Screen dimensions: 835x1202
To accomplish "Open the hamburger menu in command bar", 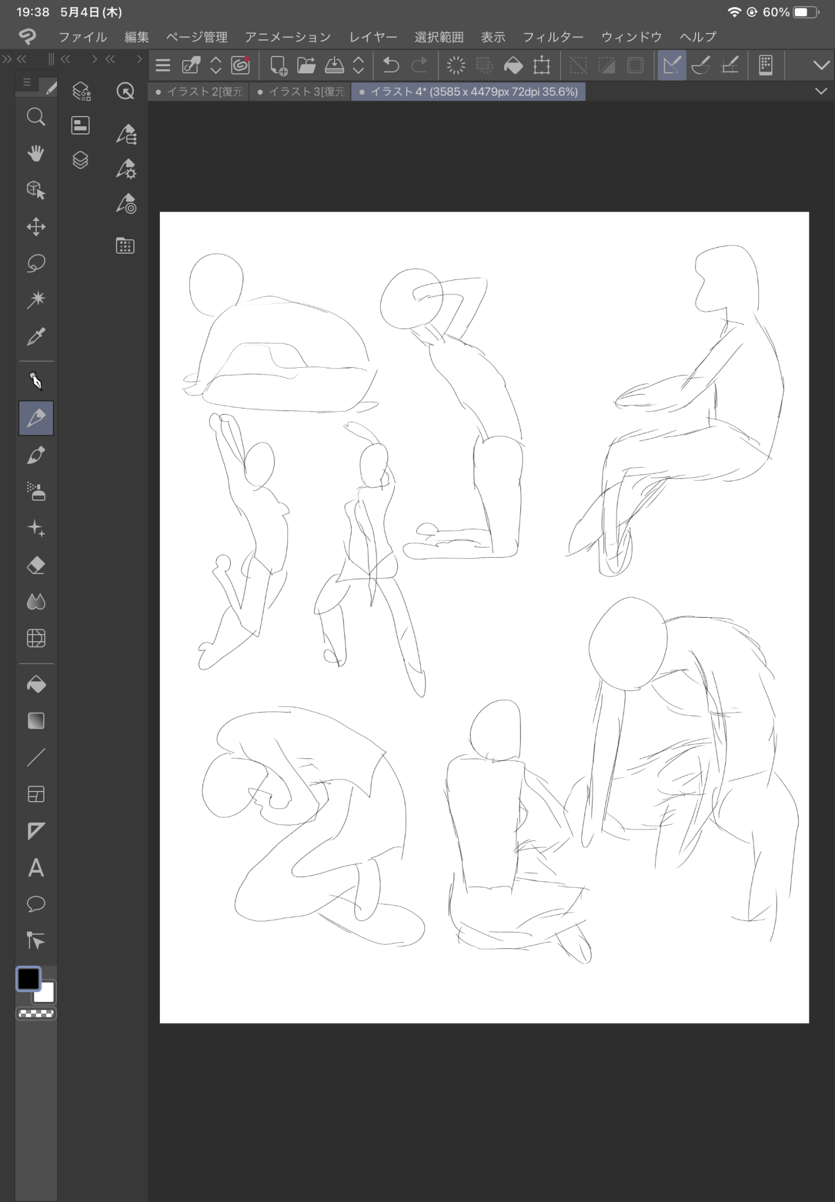I will [x=163, y=65].
